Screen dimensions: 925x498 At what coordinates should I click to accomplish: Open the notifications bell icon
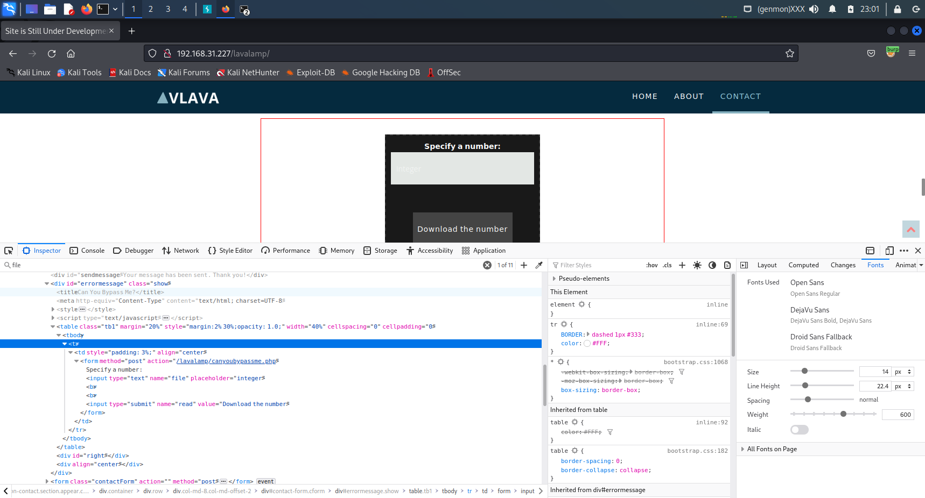pyautogui.click(x=832, y=9)
